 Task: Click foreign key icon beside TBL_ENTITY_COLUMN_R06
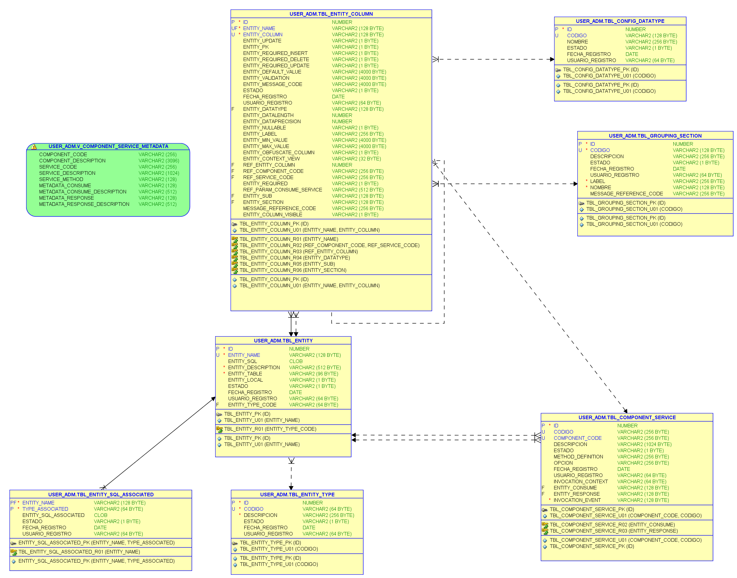click(234, 271)
